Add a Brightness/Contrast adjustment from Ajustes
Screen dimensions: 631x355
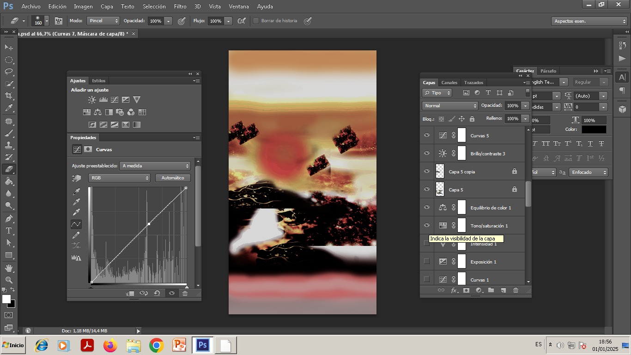92,99
